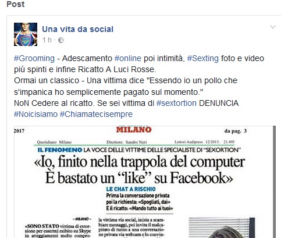Follow the #sextortion hashtag

pos(176,103)
